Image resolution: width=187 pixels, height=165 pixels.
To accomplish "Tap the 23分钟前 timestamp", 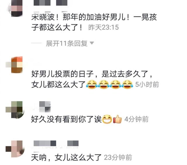I will point(118,157).
